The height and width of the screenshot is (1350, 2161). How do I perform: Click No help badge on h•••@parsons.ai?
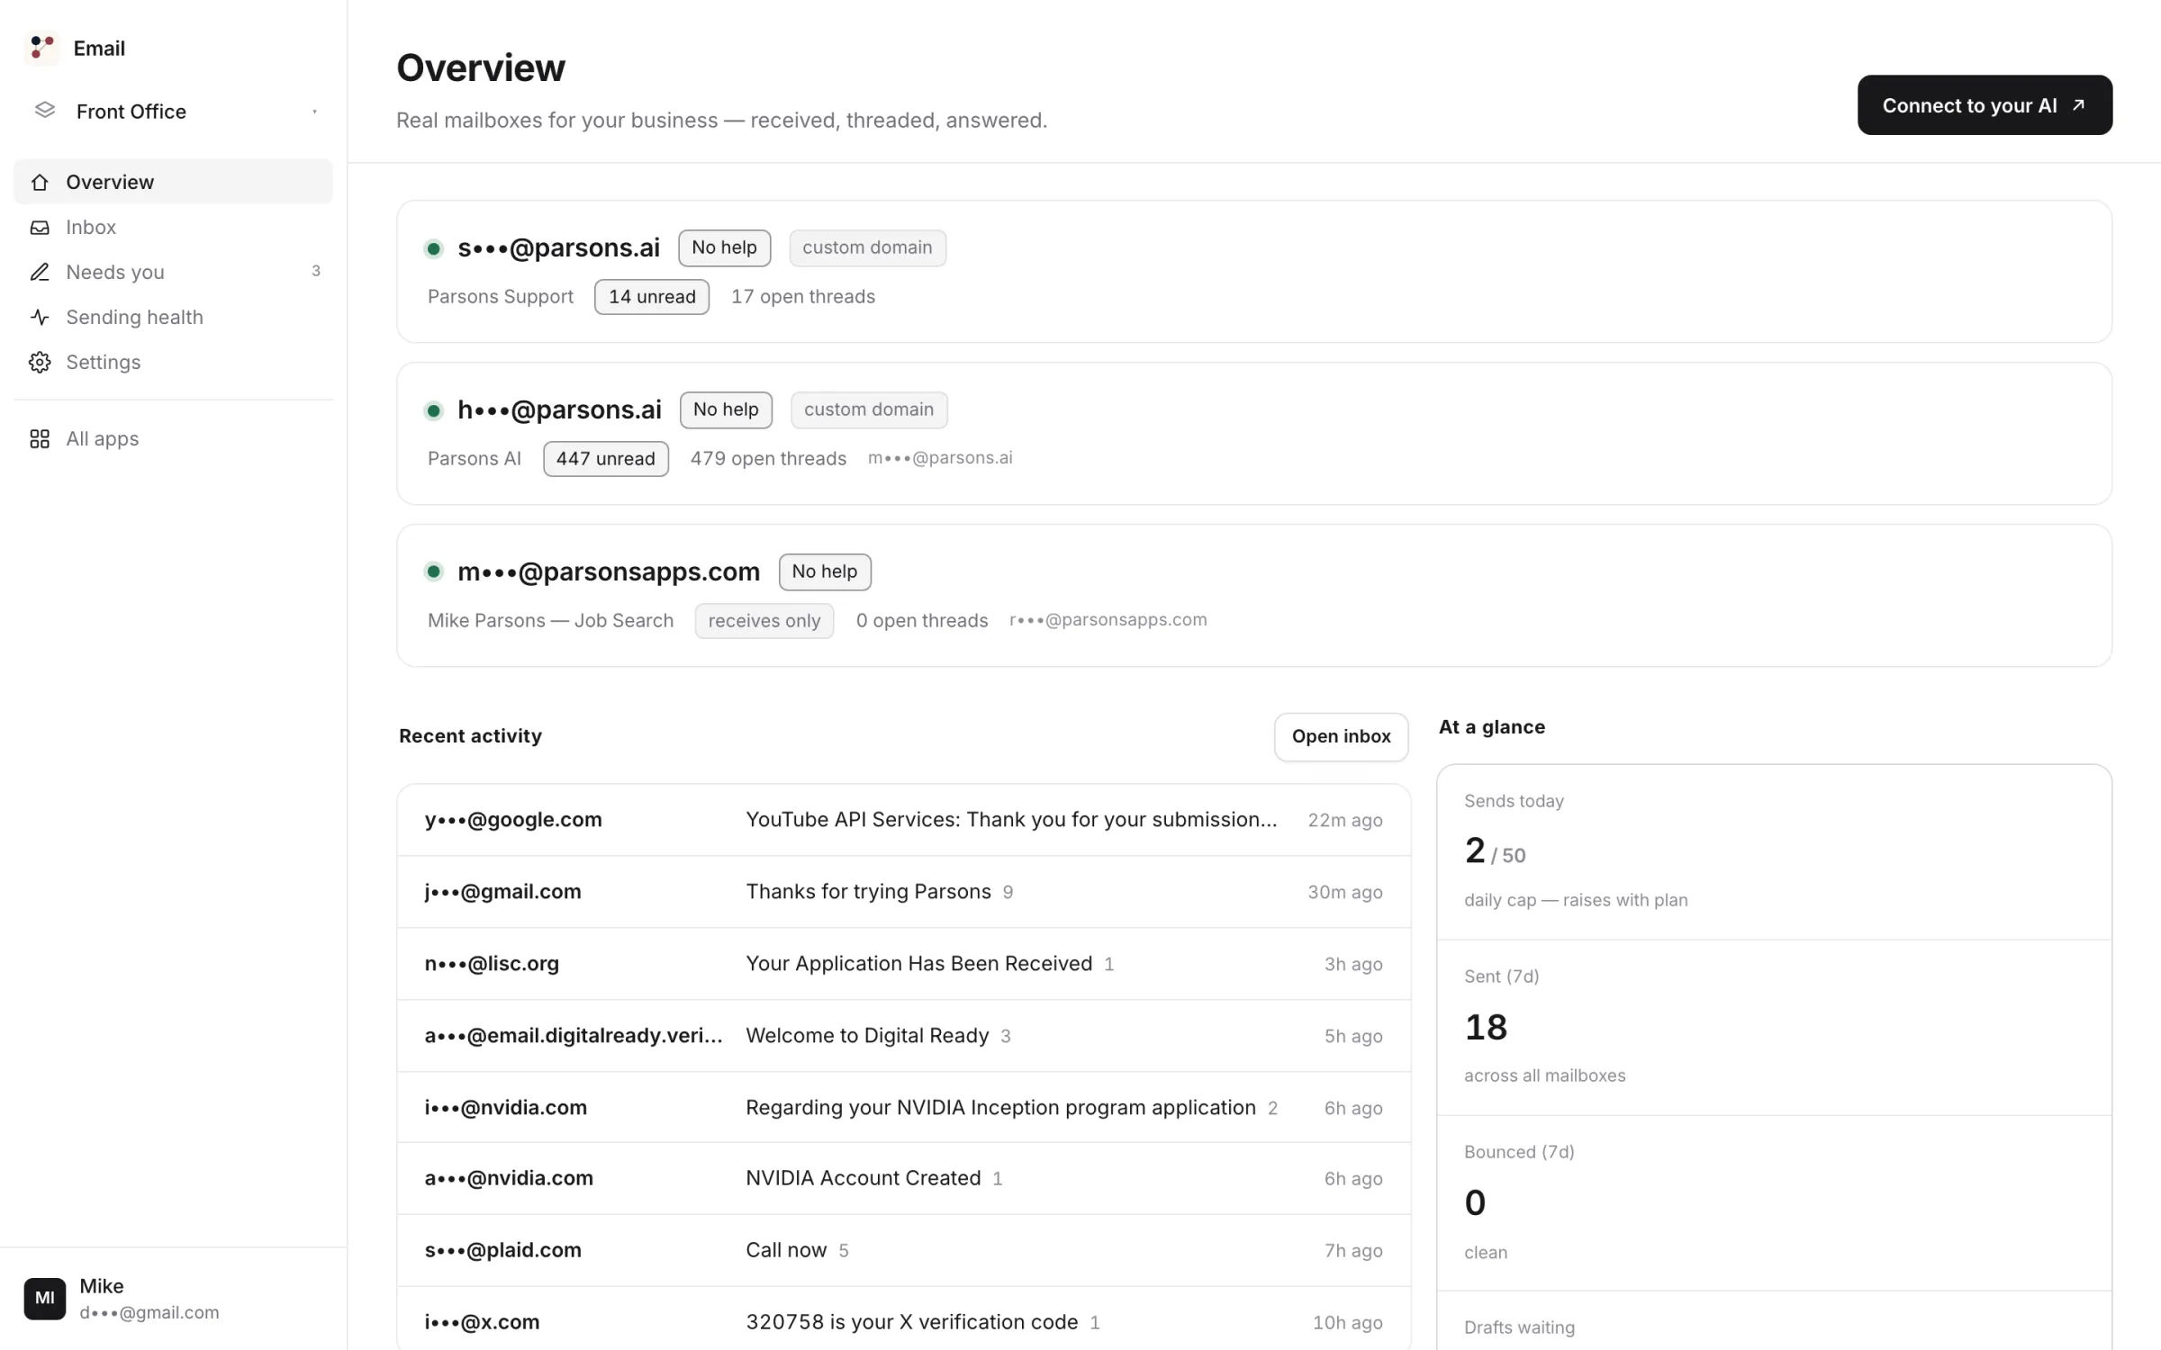[x=726, y=409]
